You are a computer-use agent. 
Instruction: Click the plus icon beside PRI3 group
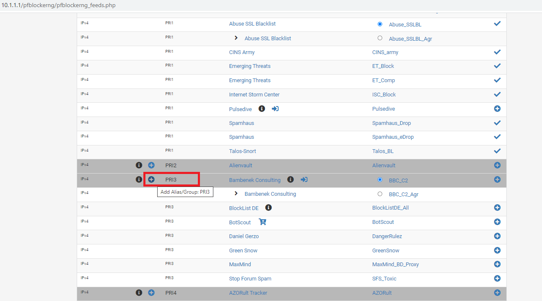(x=151, y=179)
